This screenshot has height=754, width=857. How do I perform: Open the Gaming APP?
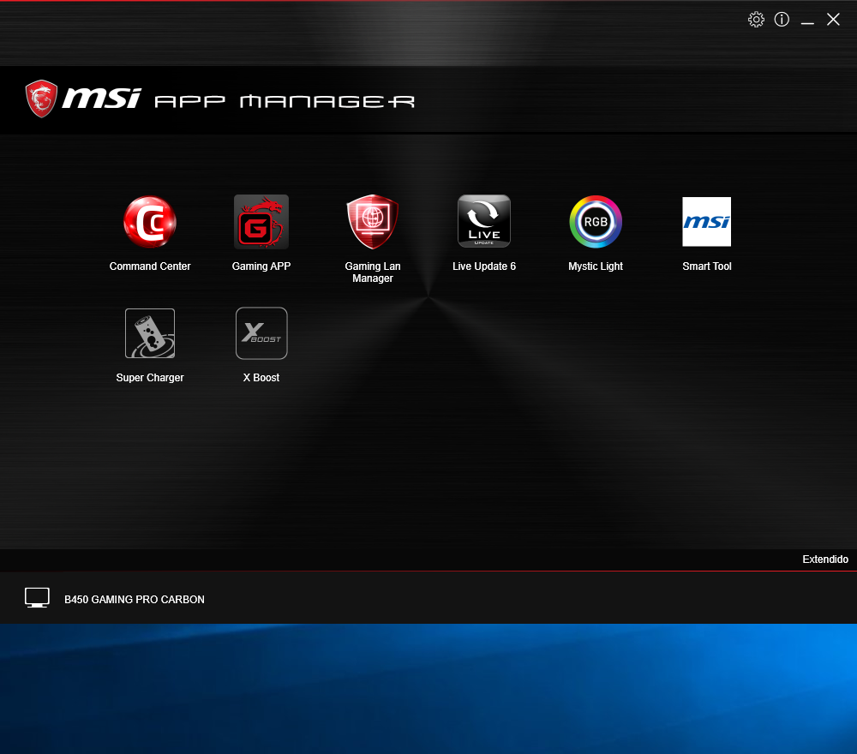pyautogui.click(x=261, y=221)
